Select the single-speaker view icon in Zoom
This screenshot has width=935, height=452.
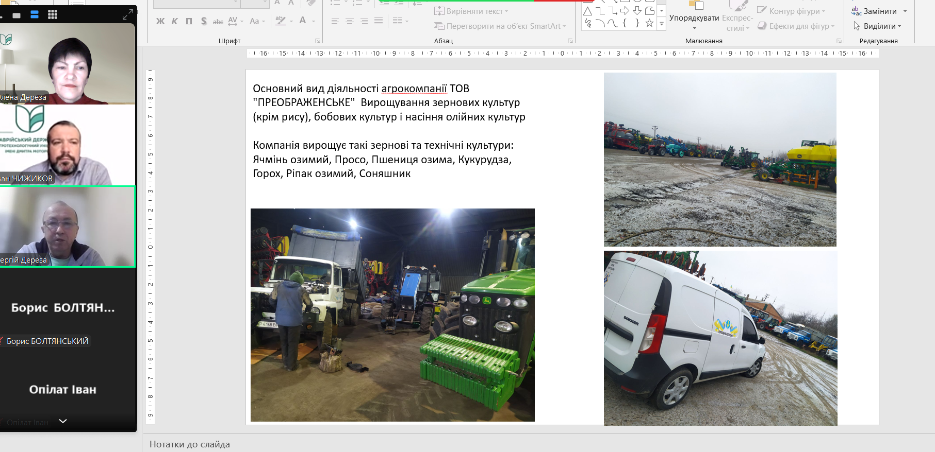[x=17, y=15]
